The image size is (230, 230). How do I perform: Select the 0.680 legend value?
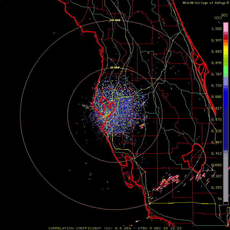click(x=216, y=97)
